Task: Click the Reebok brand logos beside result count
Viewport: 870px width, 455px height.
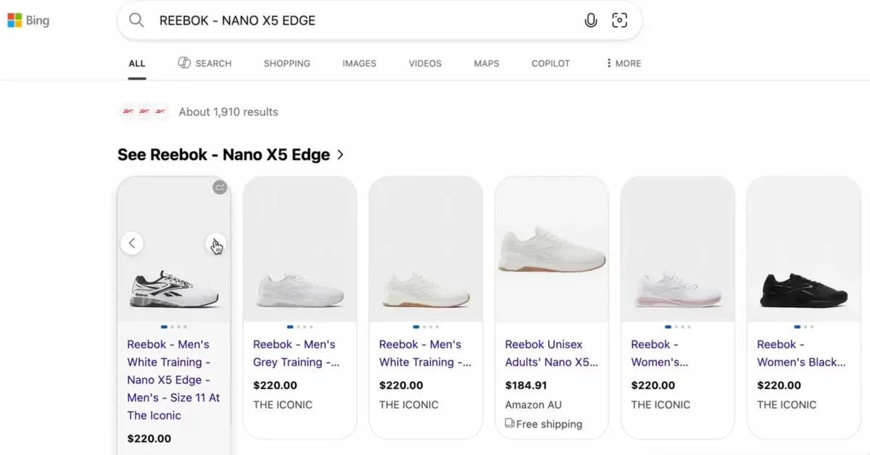Action: click(144, 112)
